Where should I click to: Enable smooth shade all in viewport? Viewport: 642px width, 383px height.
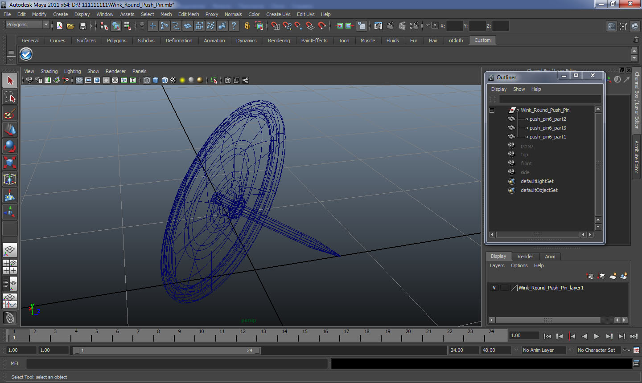[156, 80]
